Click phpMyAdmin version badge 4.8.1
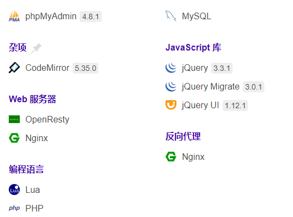Viewport: 293px width, 217px height. (91, 16)
